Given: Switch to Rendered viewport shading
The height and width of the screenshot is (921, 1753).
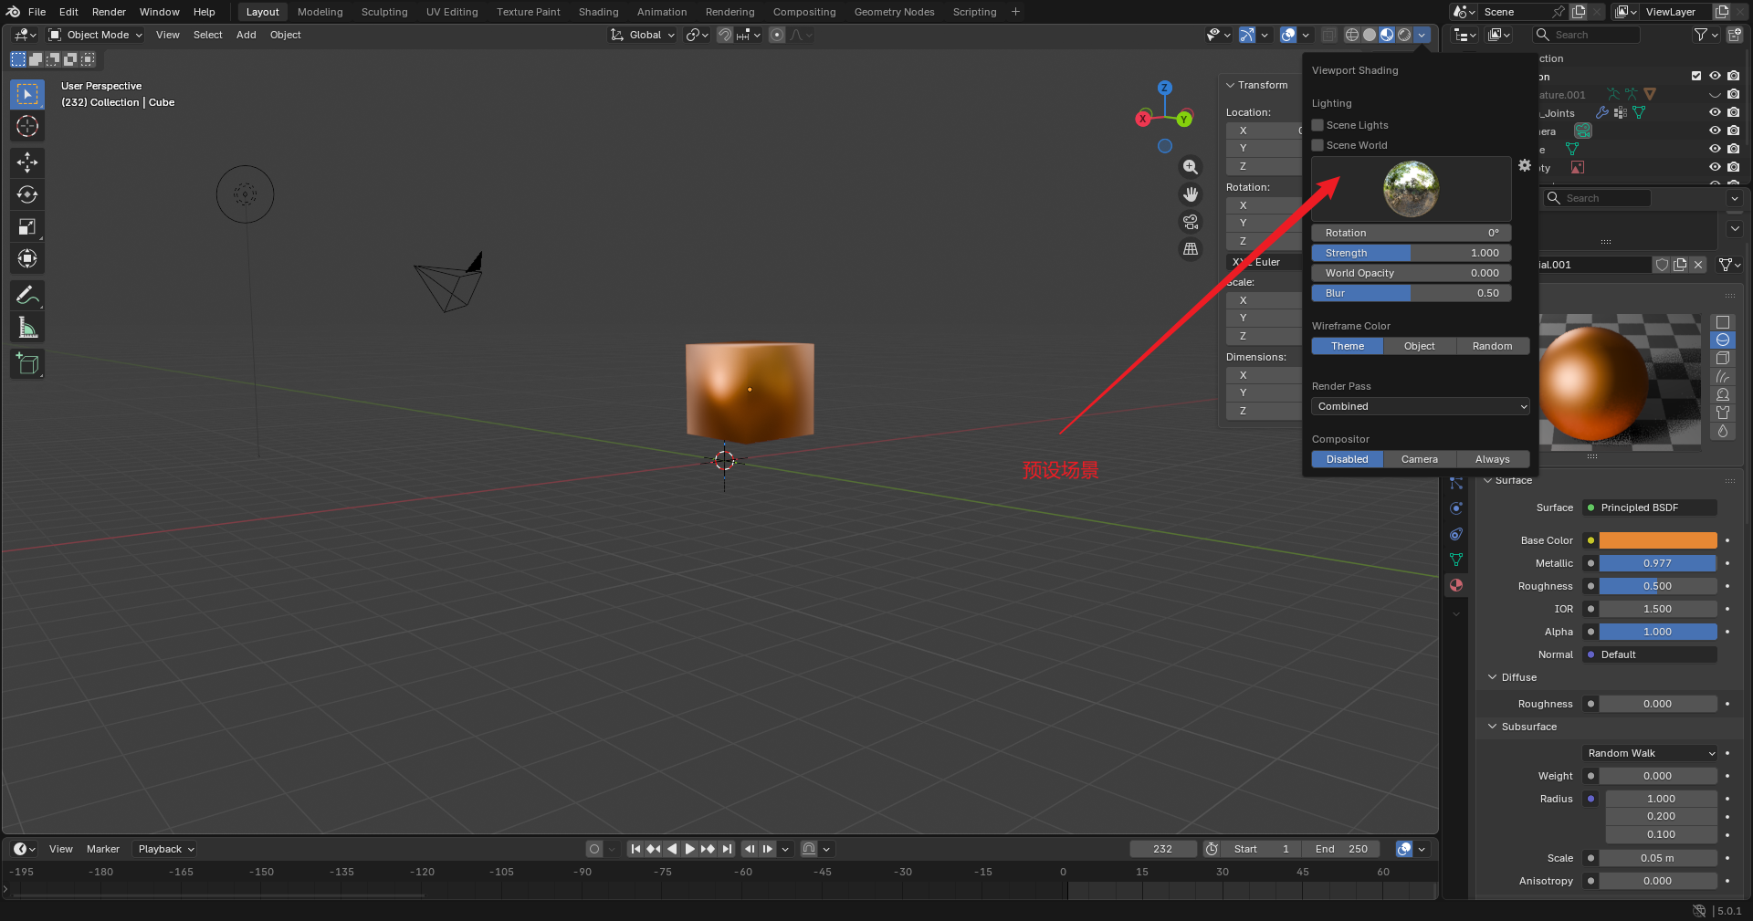Looking at the screenshot, I should pos(1404,35).
